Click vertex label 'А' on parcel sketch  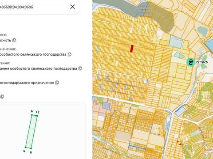tap(32, 111)
